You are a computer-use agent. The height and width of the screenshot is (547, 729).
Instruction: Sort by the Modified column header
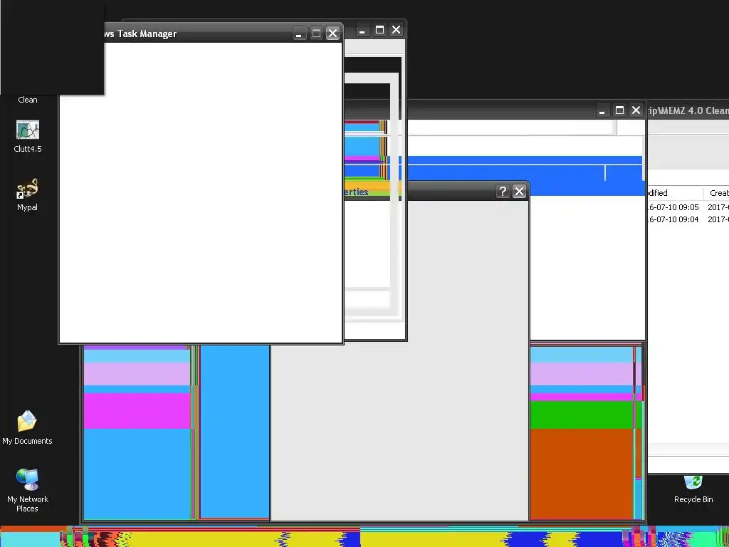675,193
